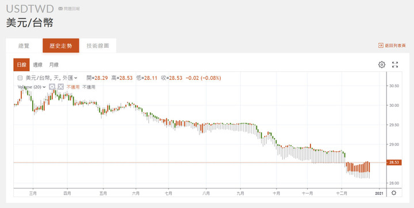Click the return-to-list arrow icon
414x208 pixels.
coord(381,45)
